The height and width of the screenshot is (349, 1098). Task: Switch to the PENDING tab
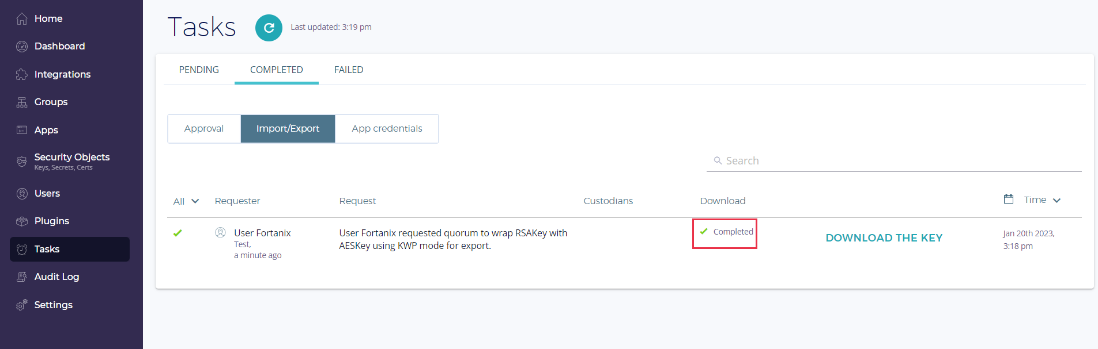[x=199, y=70]
